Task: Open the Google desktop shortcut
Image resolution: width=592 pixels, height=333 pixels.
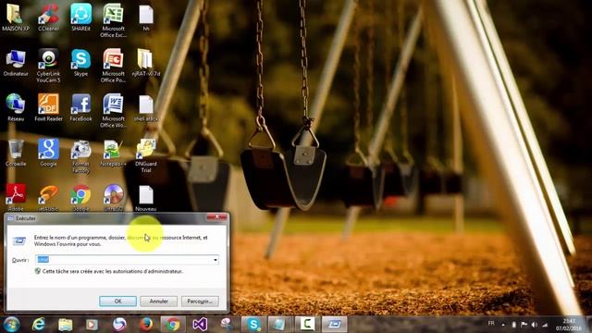Action: (48, 153)
